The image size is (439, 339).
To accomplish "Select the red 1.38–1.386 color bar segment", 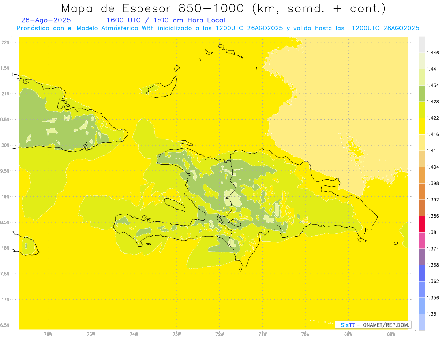I will coord(422,224).
